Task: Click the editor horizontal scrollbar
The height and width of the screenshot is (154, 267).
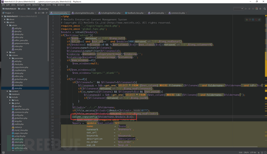Action: 159,147
